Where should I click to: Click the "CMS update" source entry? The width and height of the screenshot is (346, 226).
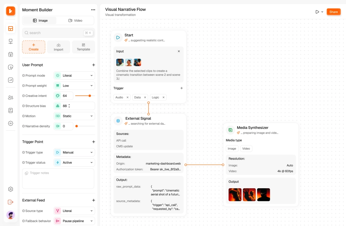coord(124,146)
